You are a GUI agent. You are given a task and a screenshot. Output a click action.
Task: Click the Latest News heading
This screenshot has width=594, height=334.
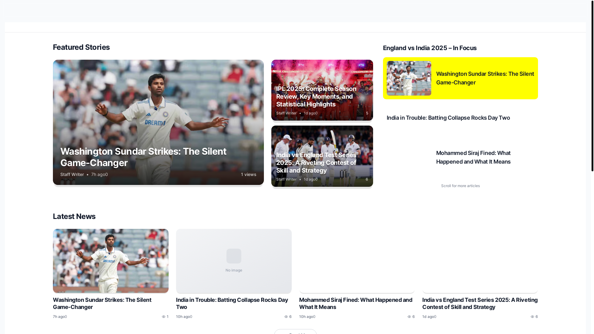tap(74, 216)
